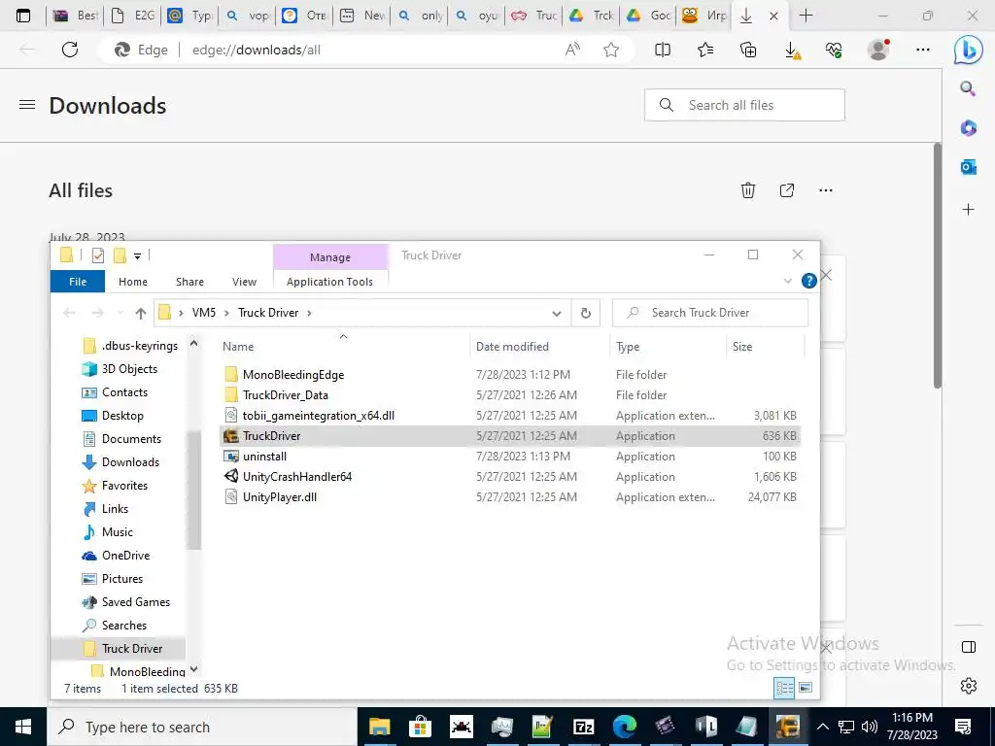Open the View ribbon tab
The width and height of the screenshot is (995, 746).
point(244,282)
